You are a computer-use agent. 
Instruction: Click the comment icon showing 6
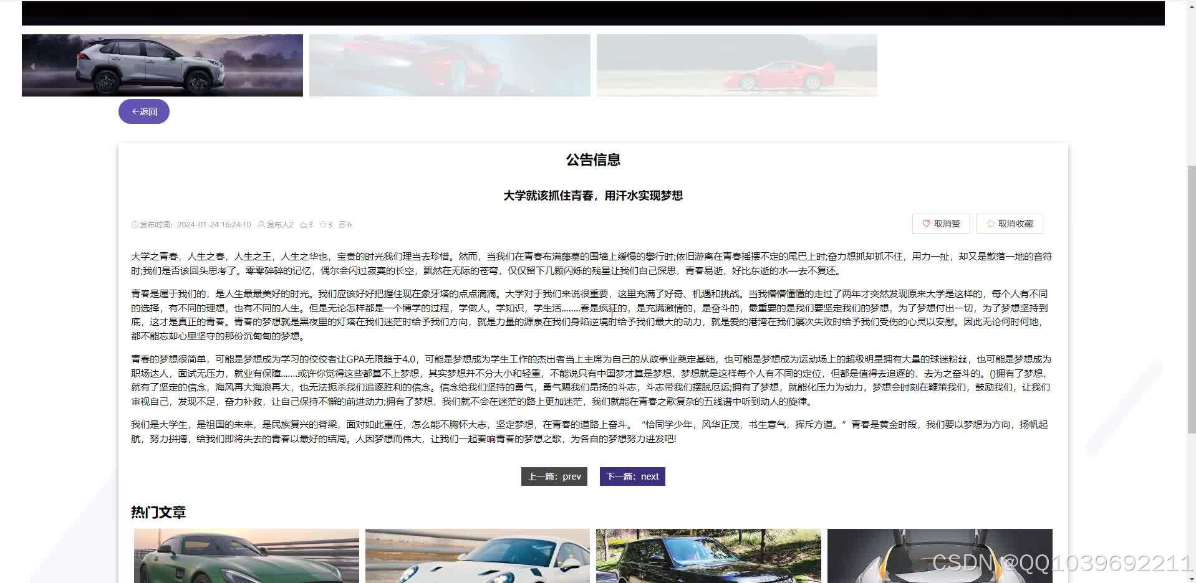coord(342,224)
